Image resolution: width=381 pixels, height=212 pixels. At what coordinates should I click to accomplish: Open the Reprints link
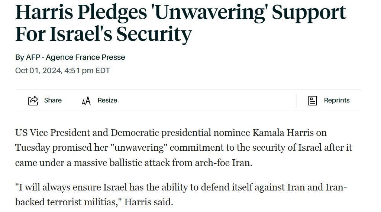pyautogui.click(x=337, y=100)
